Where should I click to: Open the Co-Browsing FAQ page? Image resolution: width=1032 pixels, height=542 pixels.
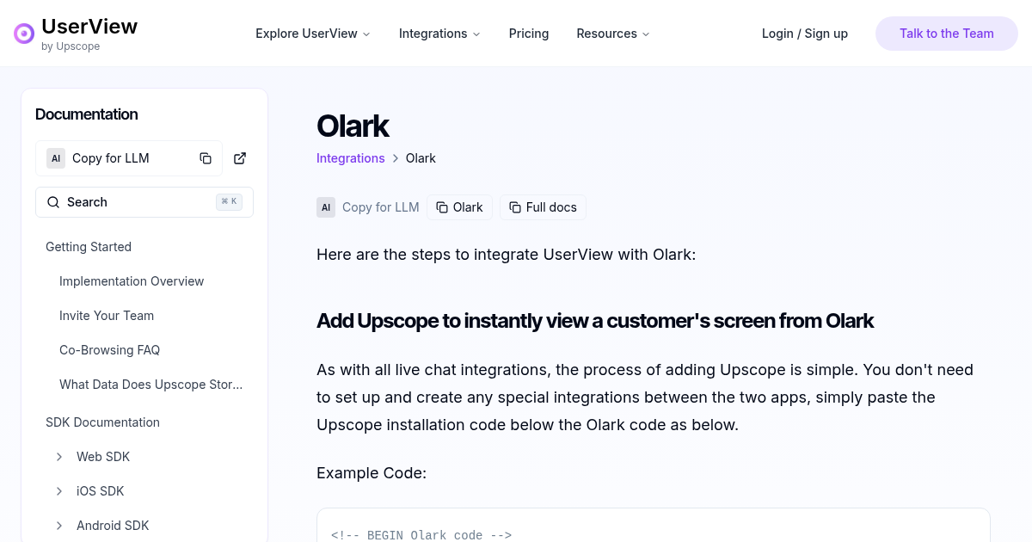click(x=110, y=350)
